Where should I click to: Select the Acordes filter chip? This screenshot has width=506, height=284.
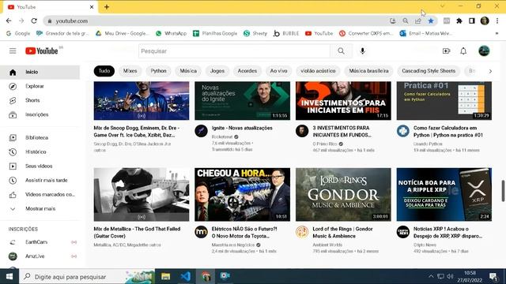click(x=247, y=71)
